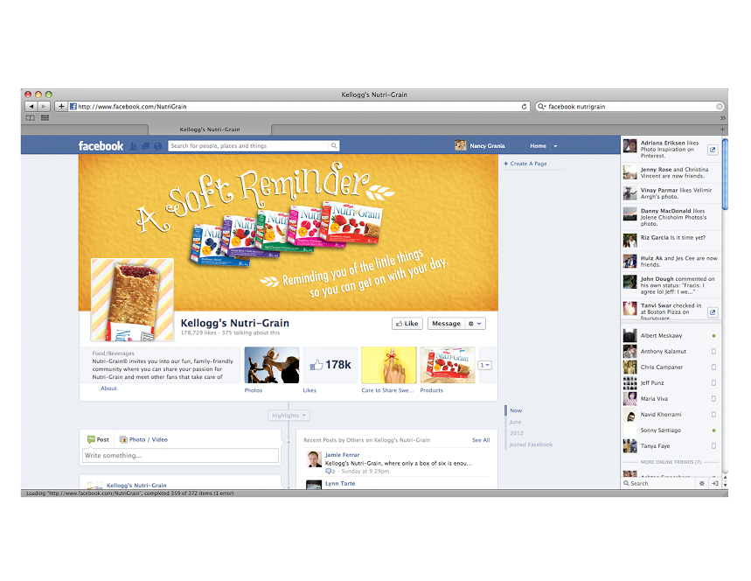
Task: Click the About link
Action: [x=108, y=388]
